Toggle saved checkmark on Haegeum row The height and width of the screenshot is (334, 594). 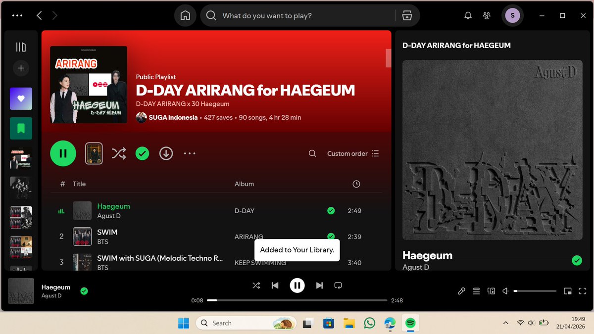tap(331, 211)
